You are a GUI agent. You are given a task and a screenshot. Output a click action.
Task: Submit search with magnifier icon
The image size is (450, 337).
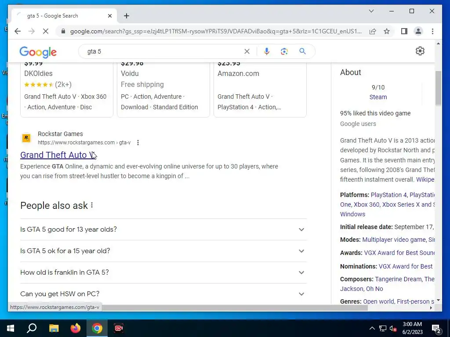(x=302, y=51)
